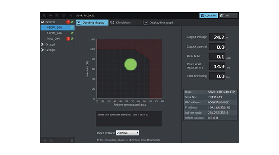This screenshot has height=155, width=279.
Task: Click the green connection icon beside 90W_24V
Action: click(x=72, y=39)
